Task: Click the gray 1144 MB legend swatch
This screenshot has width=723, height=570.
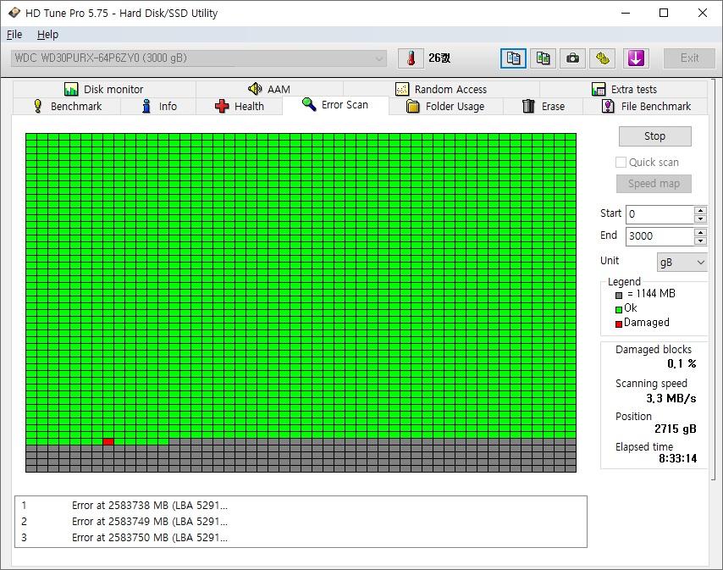Action: [619, 295]
